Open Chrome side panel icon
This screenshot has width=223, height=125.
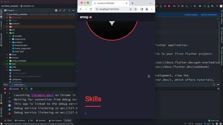click(142, 9)
